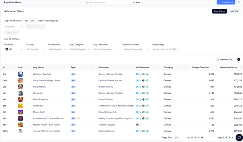243x142 pixels.
Task: Open Tasty Travels: Merge Game app icon
Action: click(20, 81)
